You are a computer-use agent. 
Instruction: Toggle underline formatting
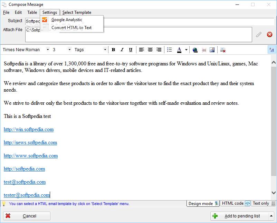[131, 50]
